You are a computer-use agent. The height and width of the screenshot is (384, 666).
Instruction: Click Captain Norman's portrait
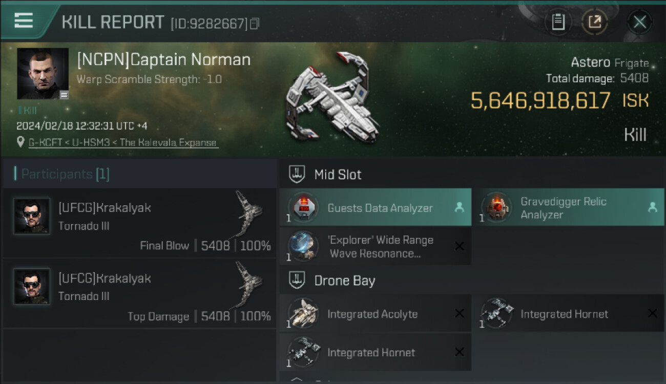tap(43, 74)
